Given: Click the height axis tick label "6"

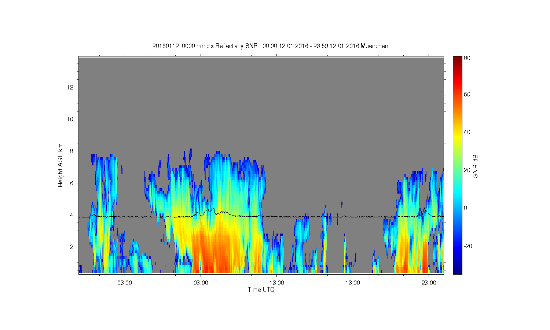Looking at the screenshot, I should (72, 183).
